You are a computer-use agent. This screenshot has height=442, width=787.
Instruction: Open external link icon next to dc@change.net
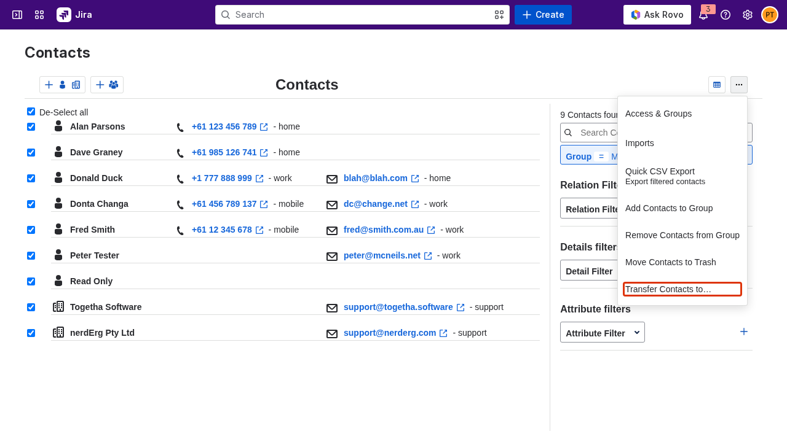[x=415, y=204]
